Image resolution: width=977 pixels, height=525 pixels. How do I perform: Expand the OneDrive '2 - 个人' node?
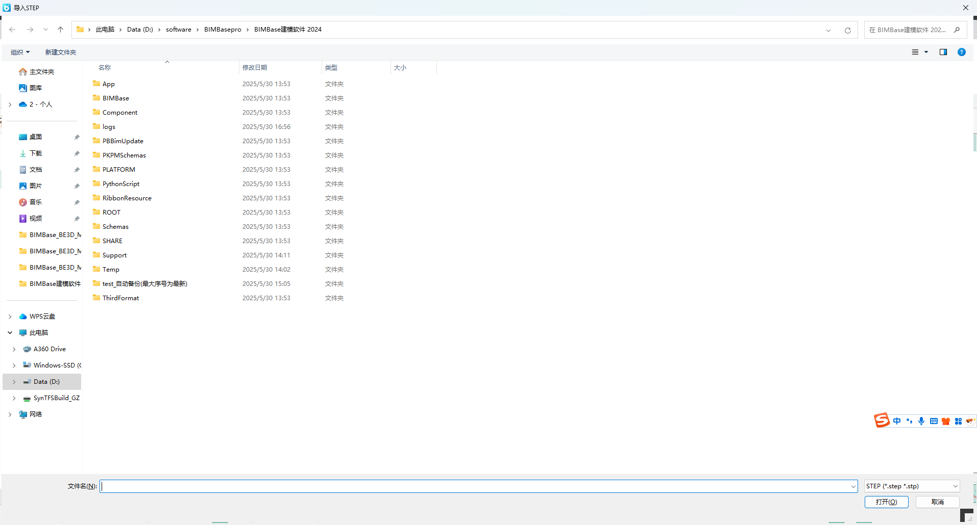point(10,104)
